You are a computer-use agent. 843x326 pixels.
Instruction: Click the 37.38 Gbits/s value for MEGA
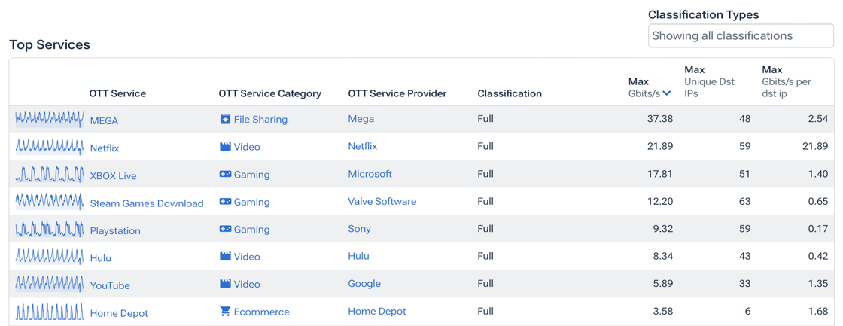(x=660, y=119)
